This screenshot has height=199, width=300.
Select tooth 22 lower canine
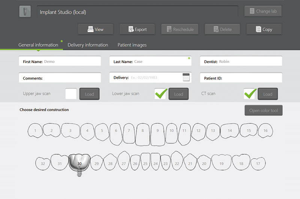tap(177, 160)
